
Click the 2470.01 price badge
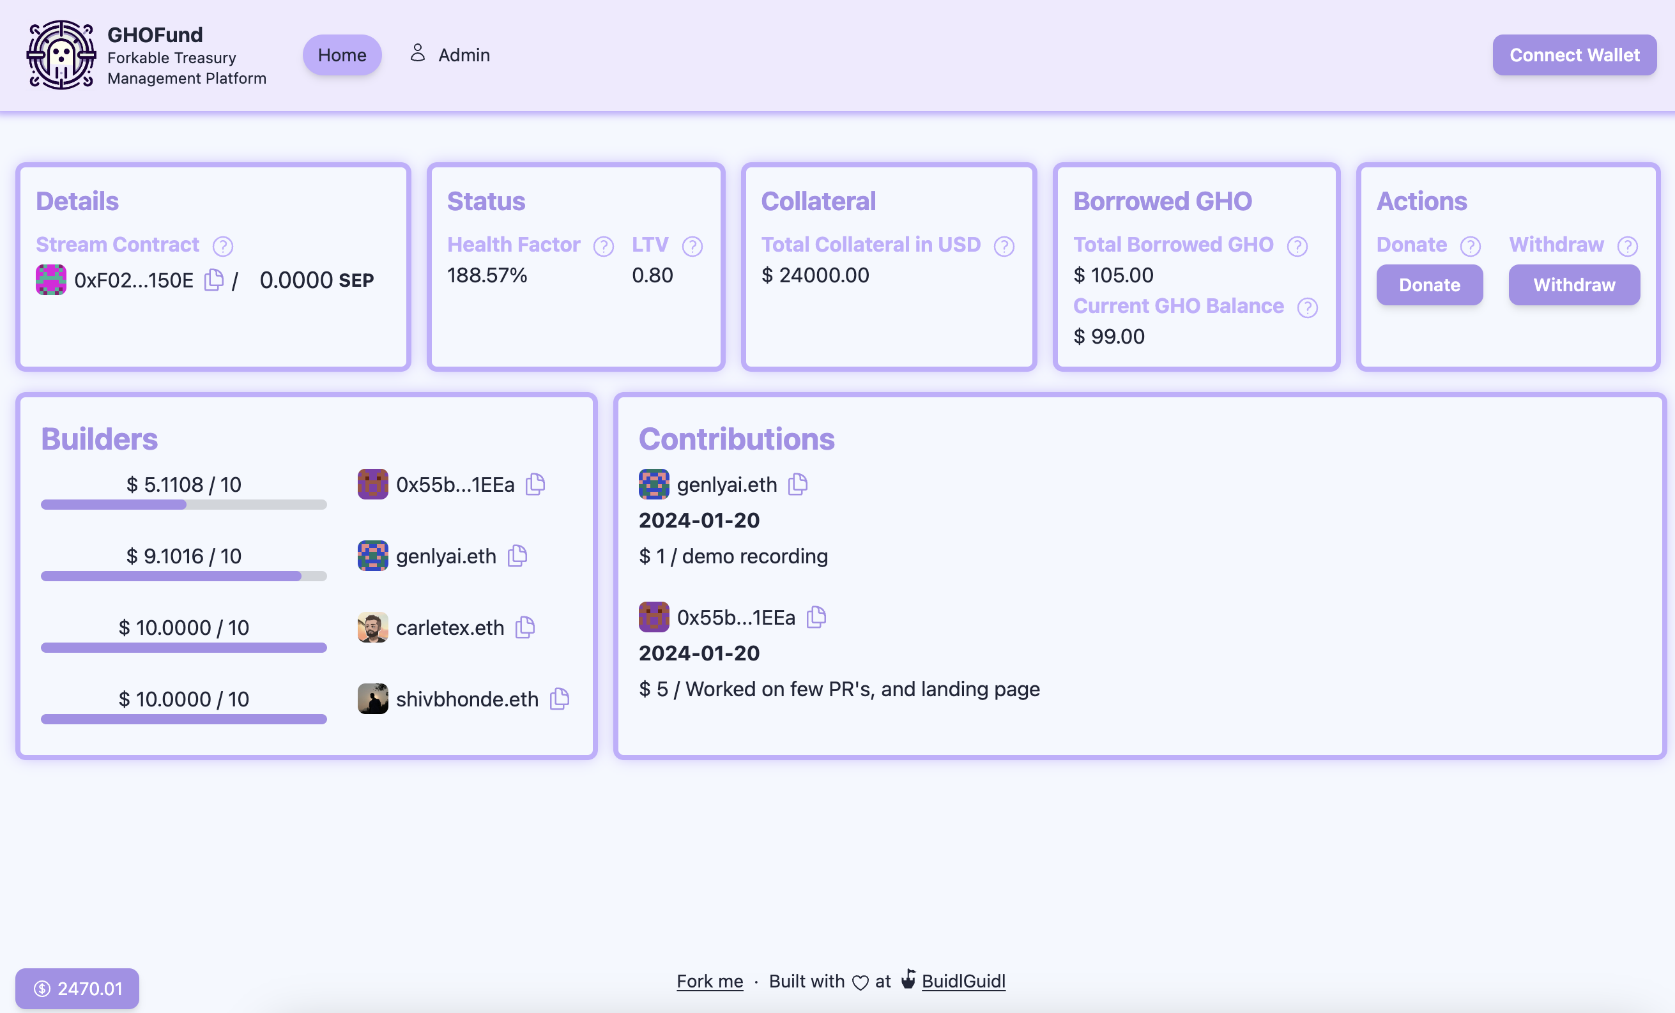(x=77, y=989)
